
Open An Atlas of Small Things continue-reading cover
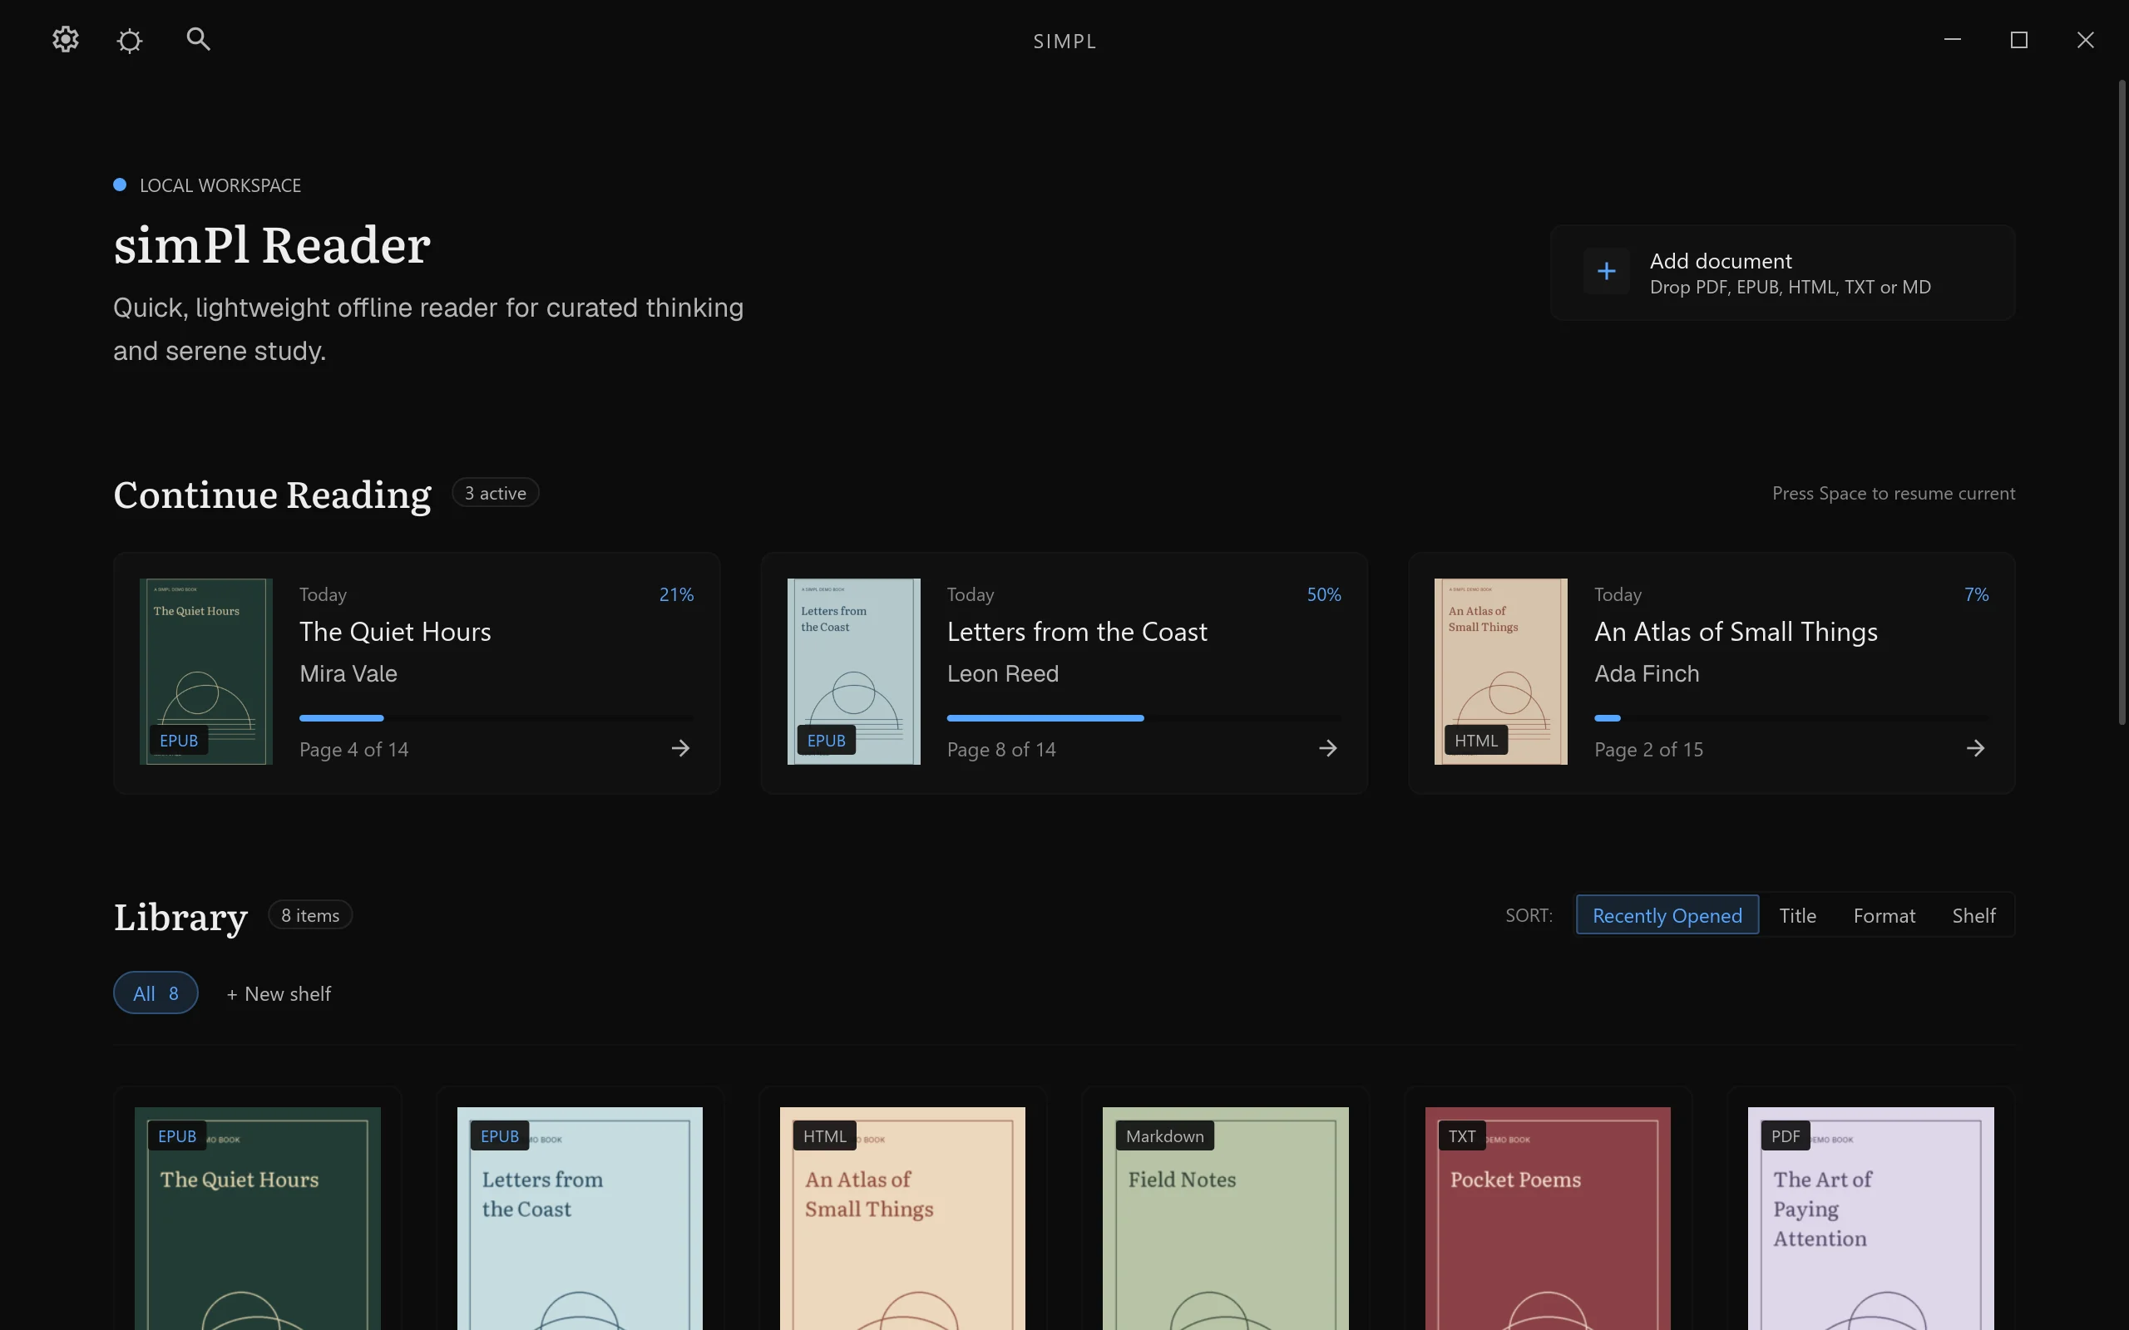point(1501,671)
